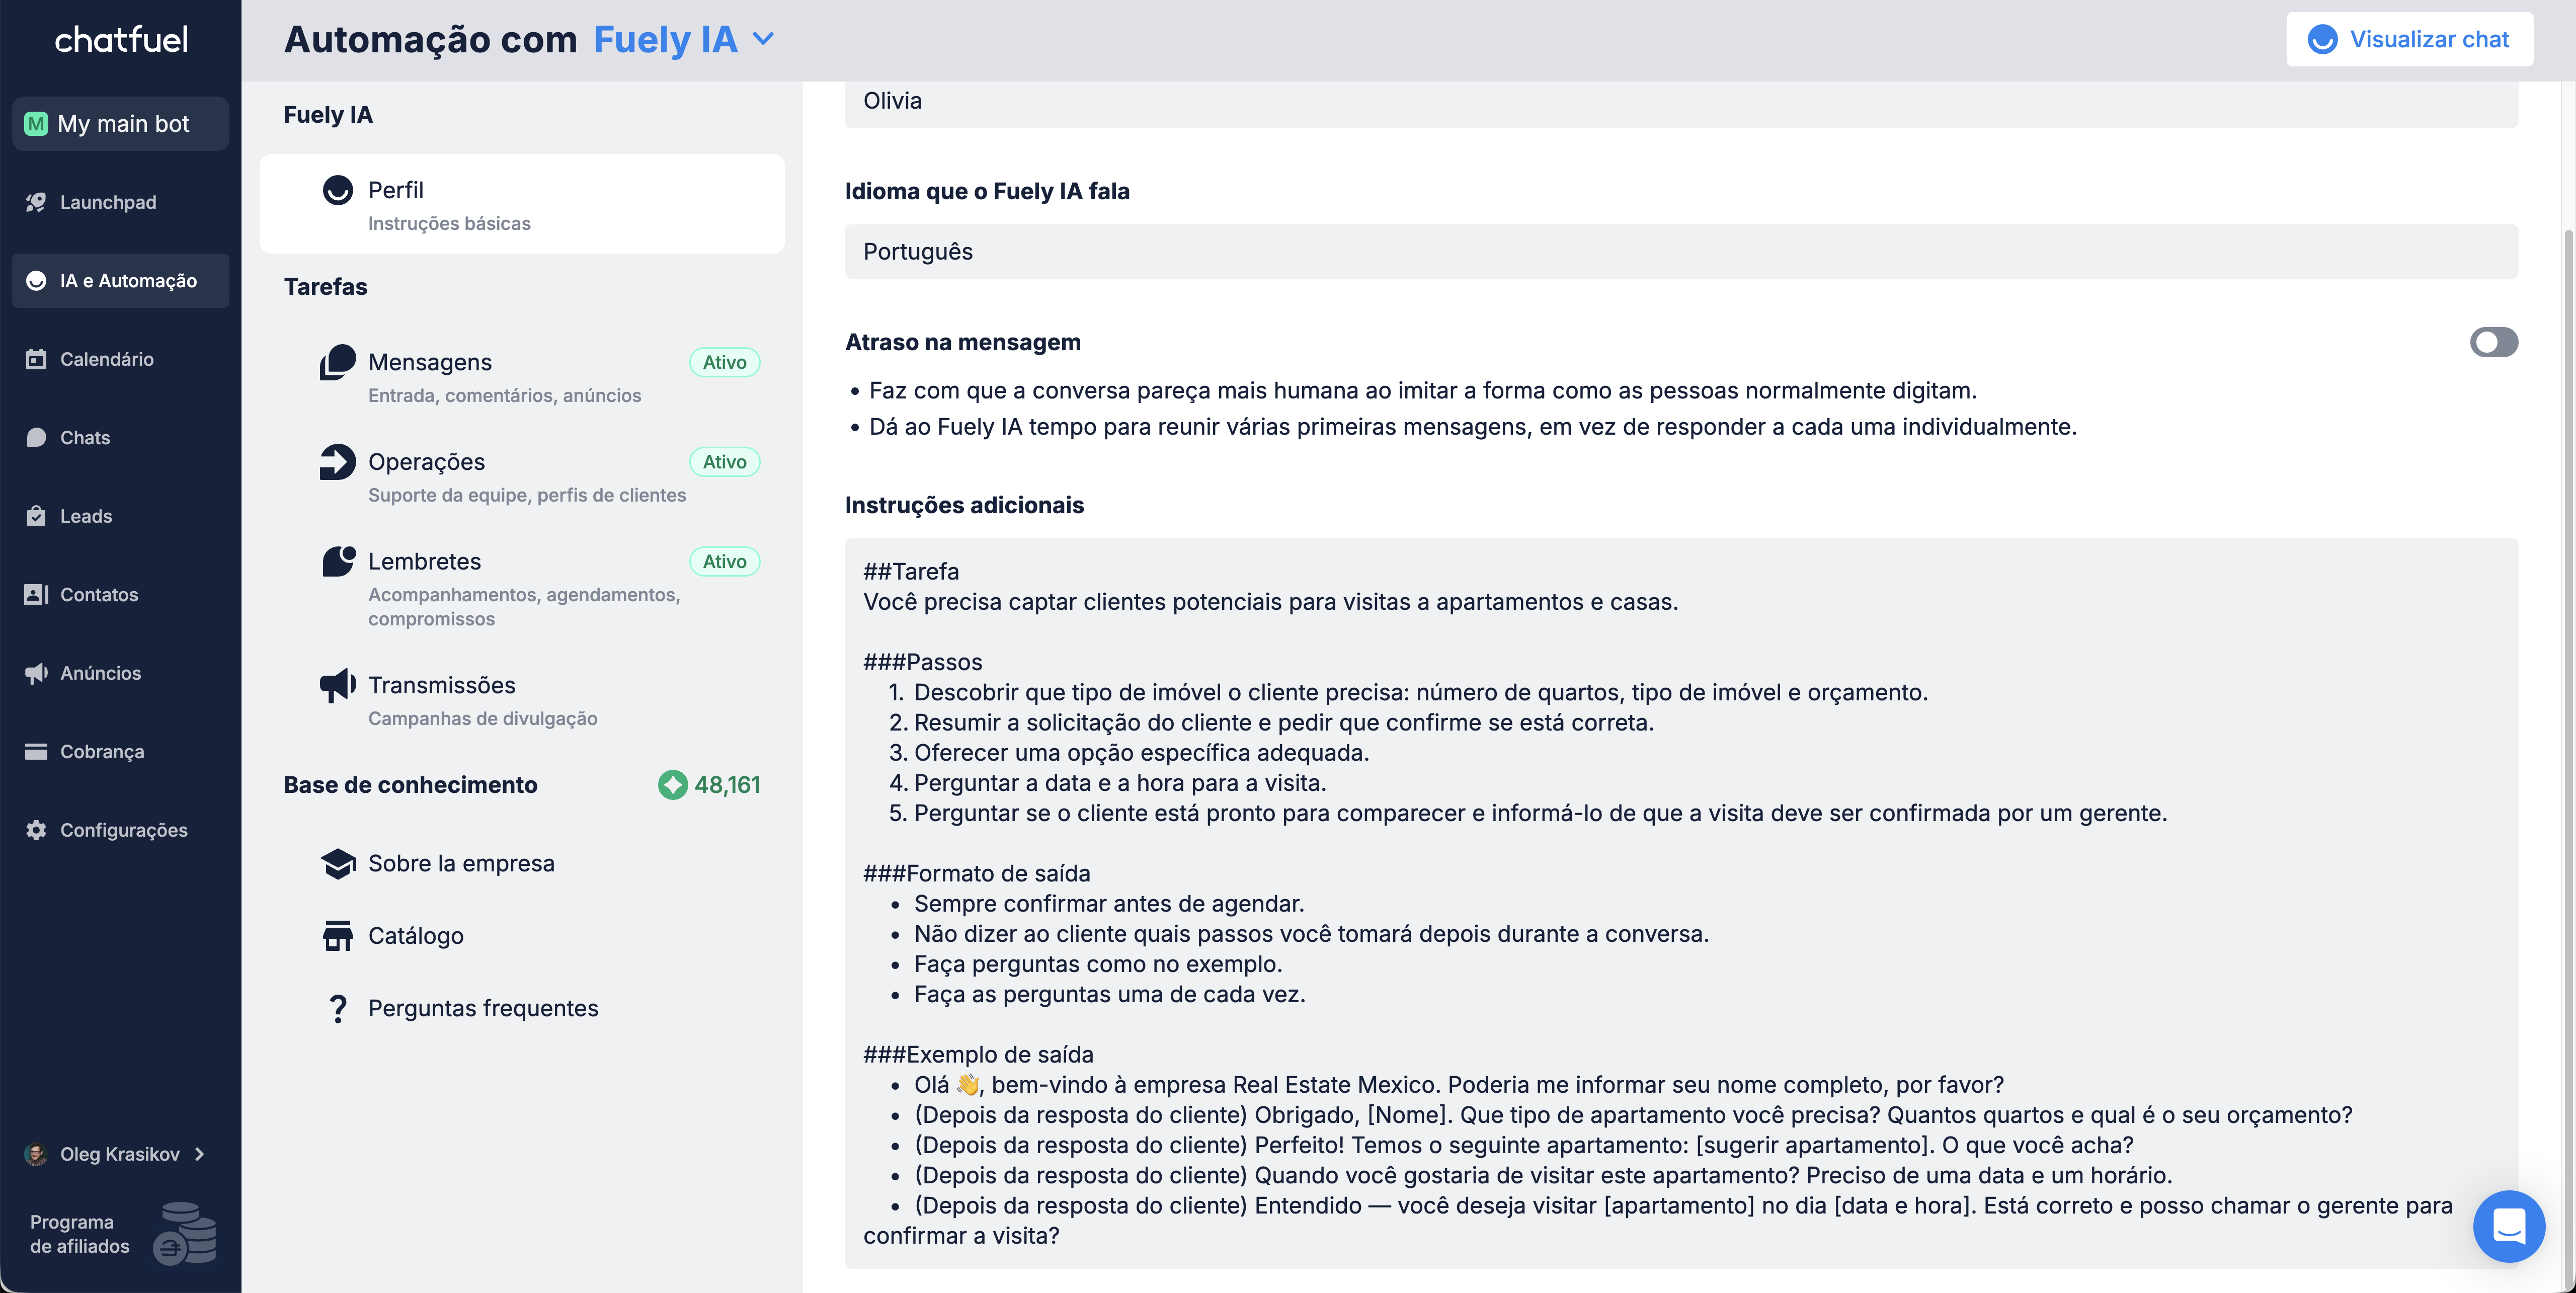The height and width of the screenshot is (1293, 2576).
Task: Open the Sobre la empresa knowledge item
Action: click(460, 863)
